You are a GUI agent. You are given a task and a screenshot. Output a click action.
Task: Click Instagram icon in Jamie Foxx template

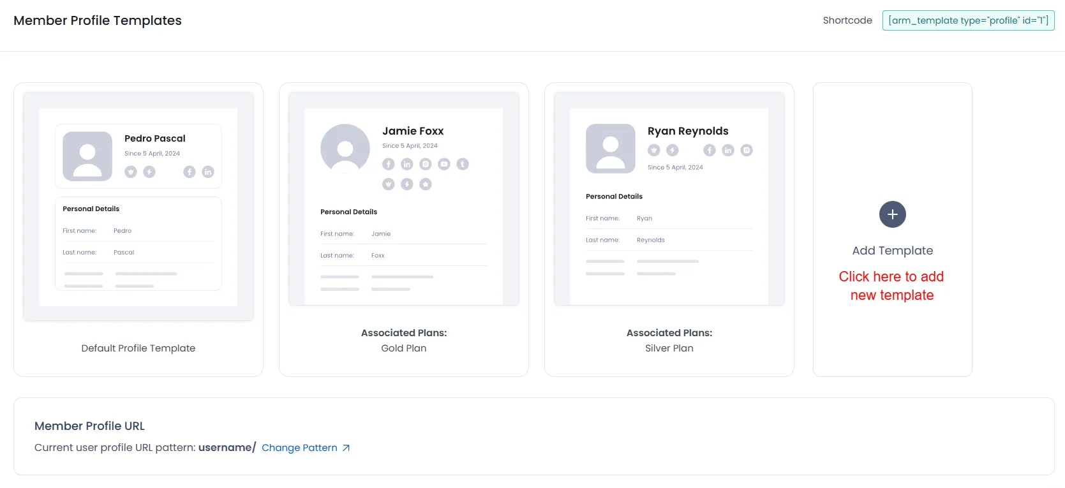click(x=426, y=164)
